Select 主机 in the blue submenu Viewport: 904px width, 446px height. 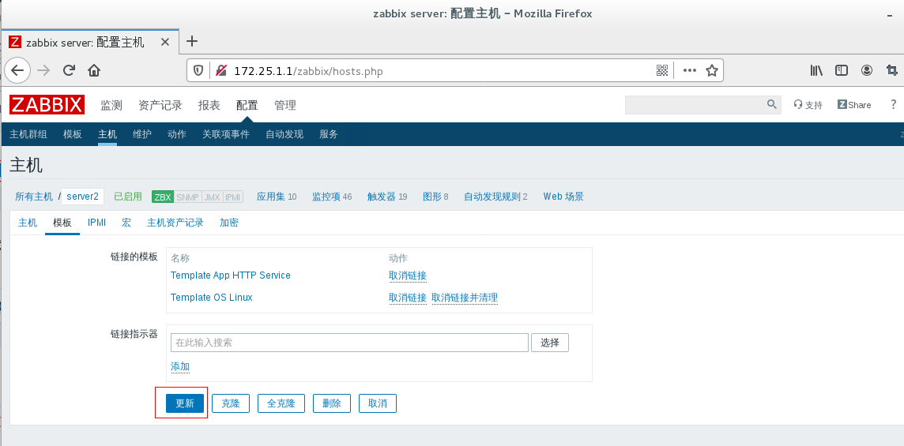[x=107, y=134]
